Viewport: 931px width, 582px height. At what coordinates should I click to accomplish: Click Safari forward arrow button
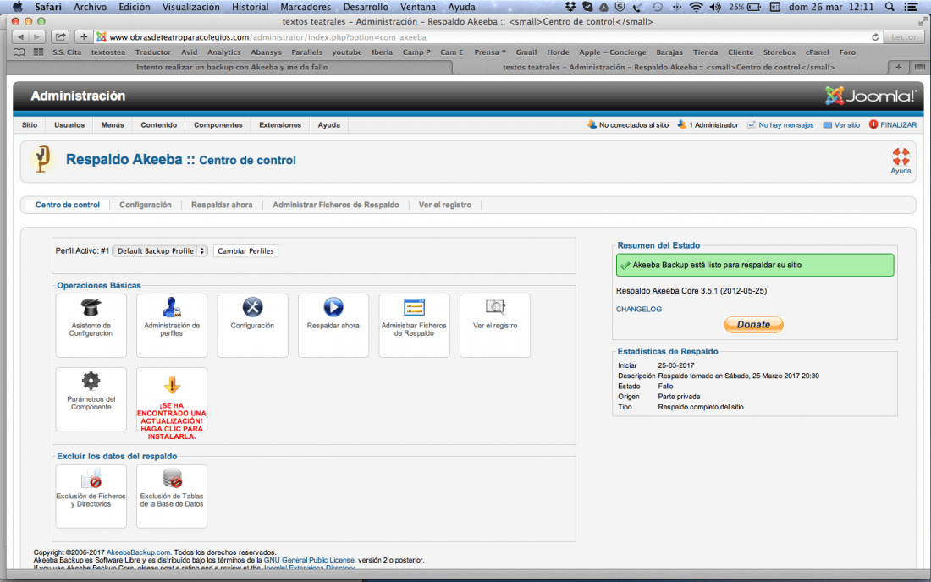tap(36, 36)
